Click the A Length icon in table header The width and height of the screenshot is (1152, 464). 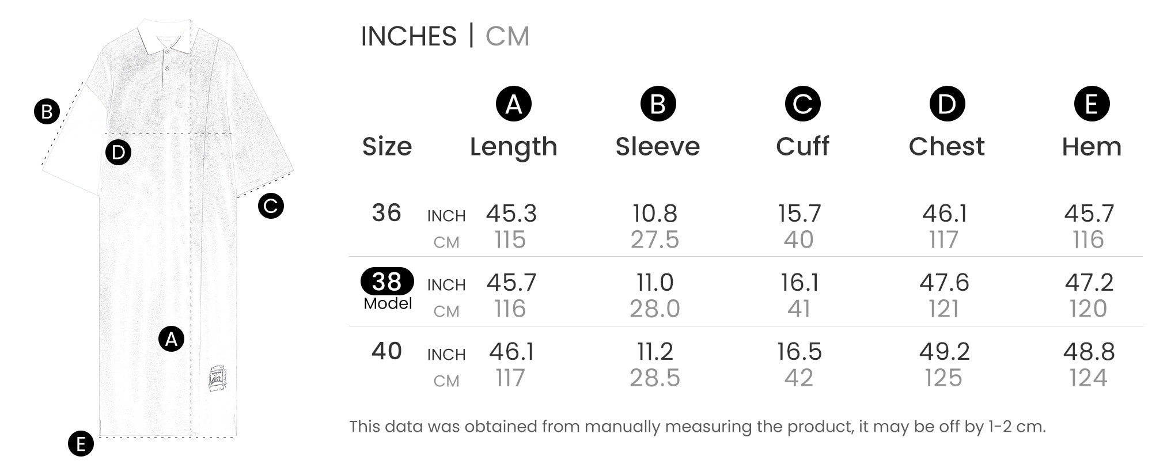click(513, 104)
